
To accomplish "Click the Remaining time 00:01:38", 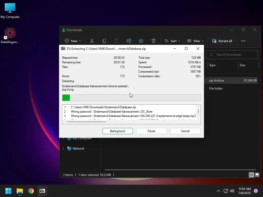I will 119,62.
